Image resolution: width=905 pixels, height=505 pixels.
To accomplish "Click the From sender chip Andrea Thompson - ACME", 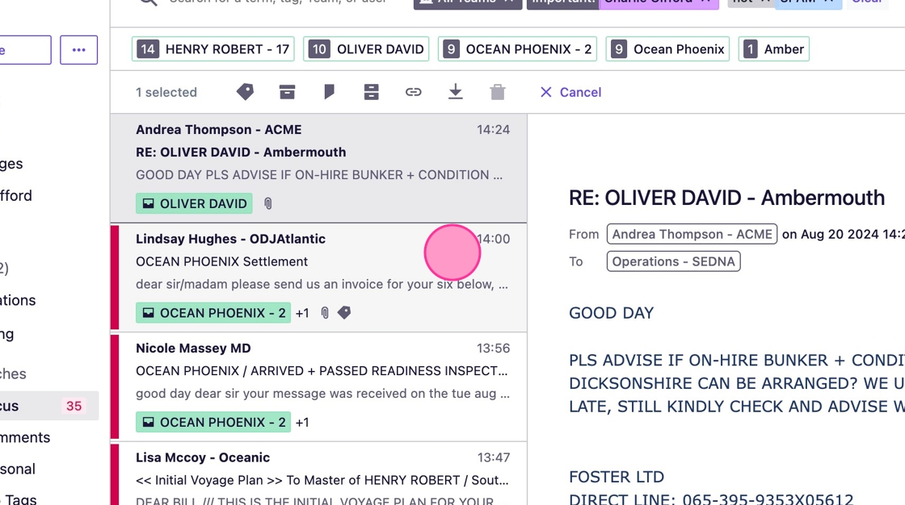I will click(692, 234).
